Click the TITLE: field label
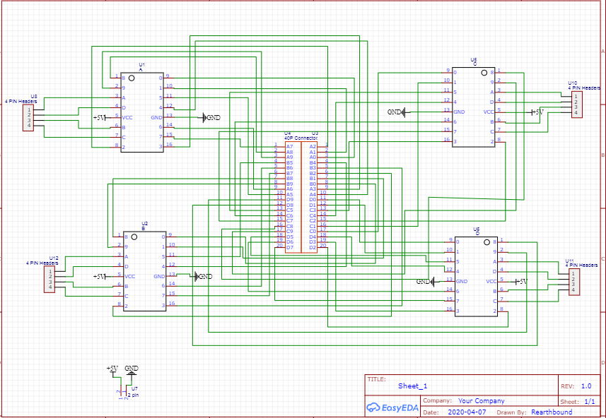The height and width of the screenshot is (418, 606). coord(376,379)
